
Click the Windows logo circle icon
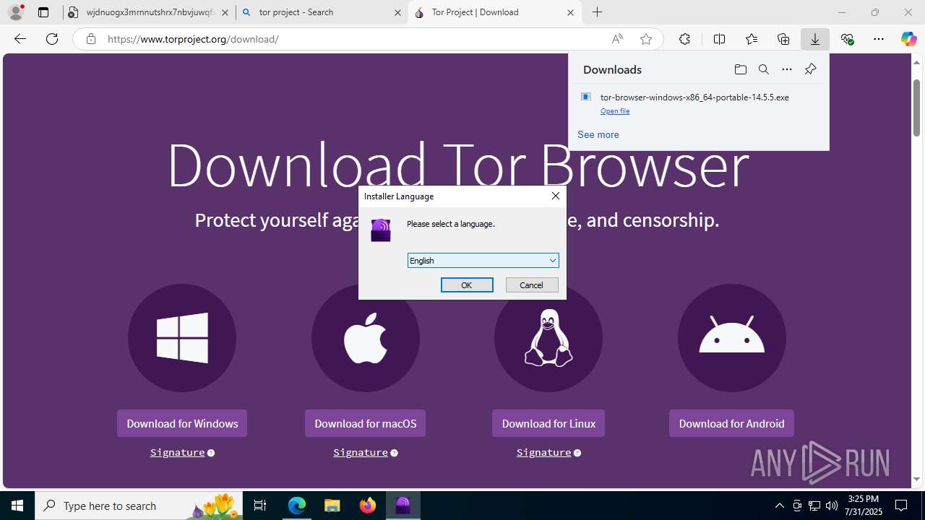182,338
